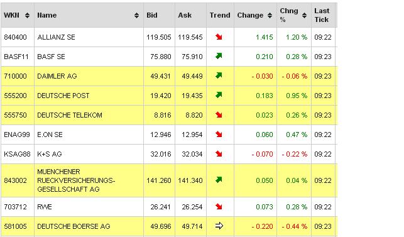Click WKN 581005
Image resolution: width=404 pixels, height=237 pixels.
(x=15, y=226)
